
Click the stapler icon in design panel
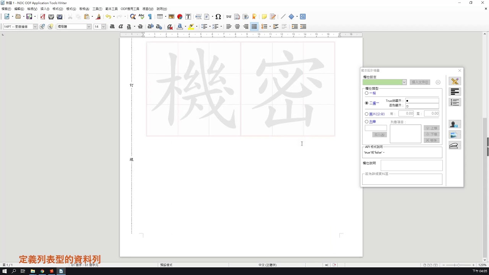point(455,146)
